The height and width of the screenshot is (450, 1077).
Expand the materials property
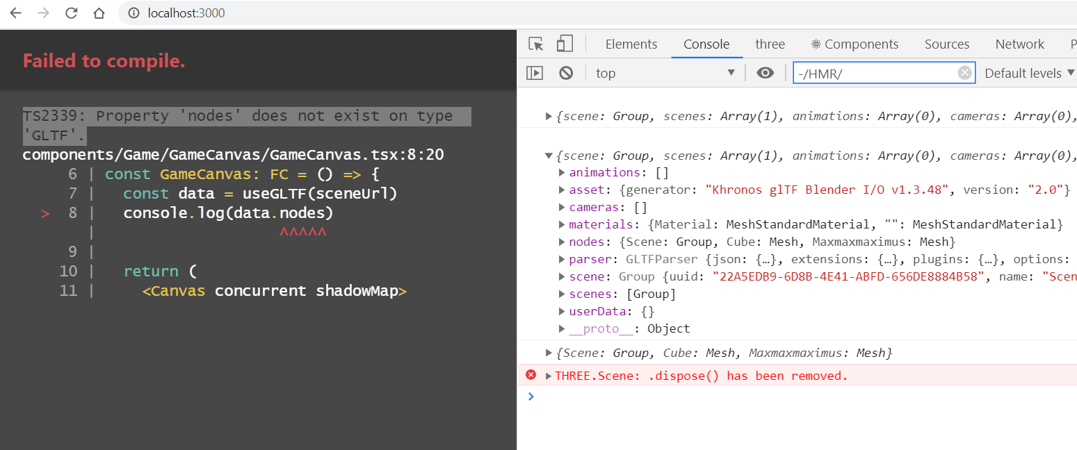[x=562, y=224]
